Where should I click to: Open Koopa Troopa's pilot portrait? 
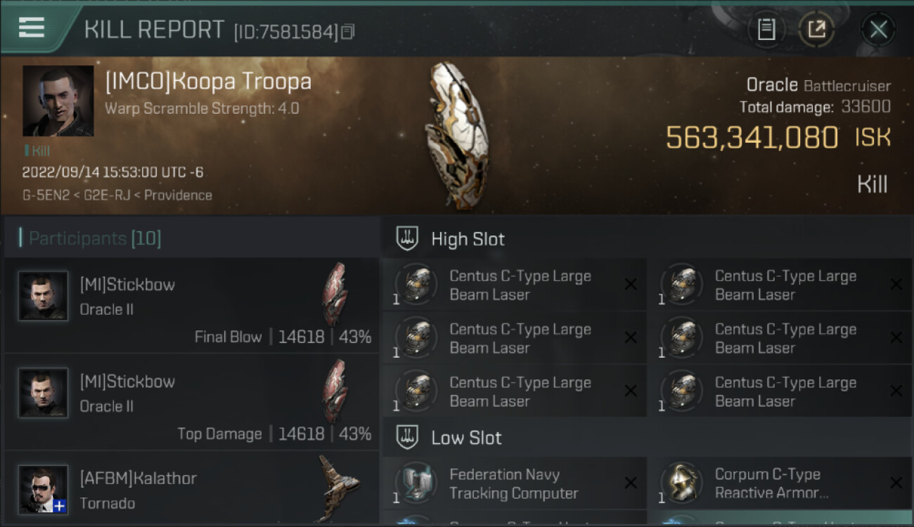58,101
